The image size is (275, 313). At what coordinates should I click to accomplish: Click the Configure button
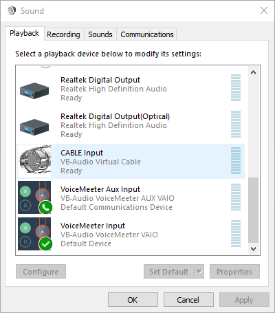click(x=41, y=272)
